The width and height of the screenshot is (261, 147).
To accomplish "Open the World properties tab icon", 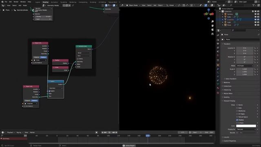I will (x=218, y=56).
